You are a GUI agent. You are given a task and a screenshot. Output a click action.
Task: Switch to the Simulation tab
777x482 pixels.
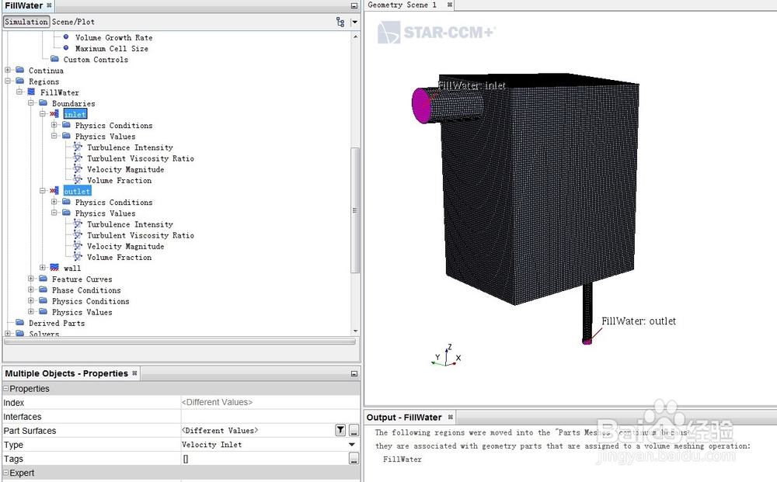pos(26,22)
